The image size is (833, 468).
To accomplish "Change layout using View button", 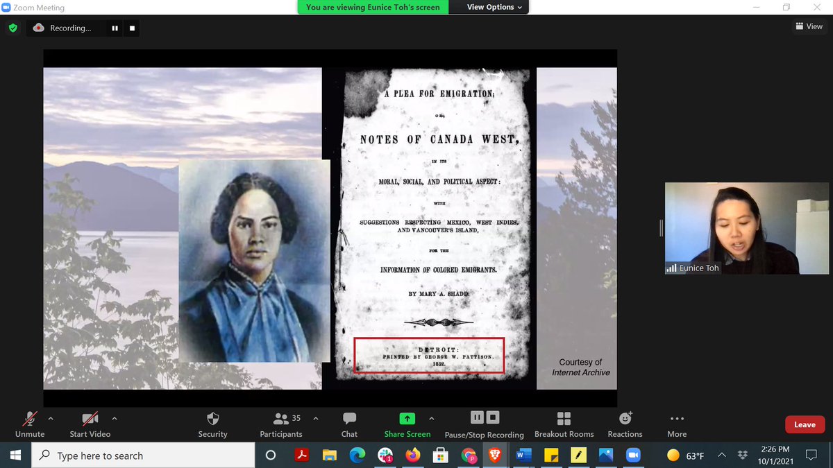I will (x=809, y=26).
